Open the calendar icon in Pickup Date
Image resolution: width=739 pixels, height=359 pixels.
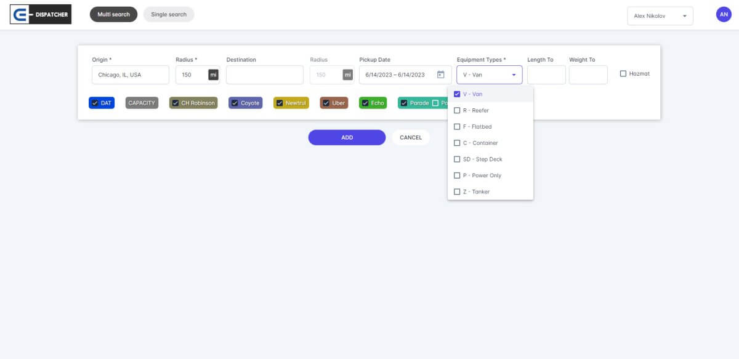[440, 75]
